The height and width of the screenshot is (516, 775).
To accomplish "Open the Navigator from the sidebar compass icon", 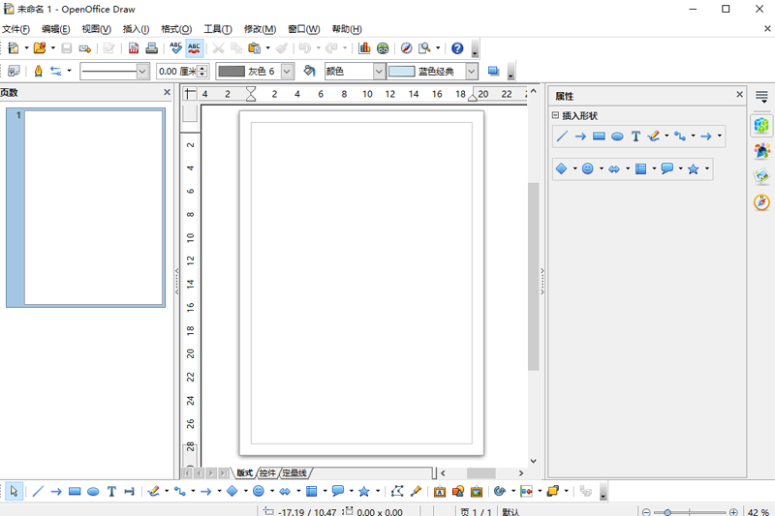I will [x=762, y=202].
